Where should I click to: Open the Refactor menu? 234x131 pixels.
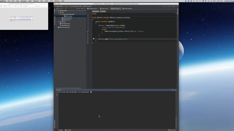coord(36,1)
